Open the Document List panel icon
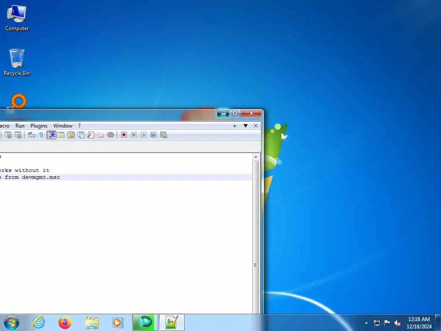Viewport: 441px width, 331px height. (x=81, y=135)
